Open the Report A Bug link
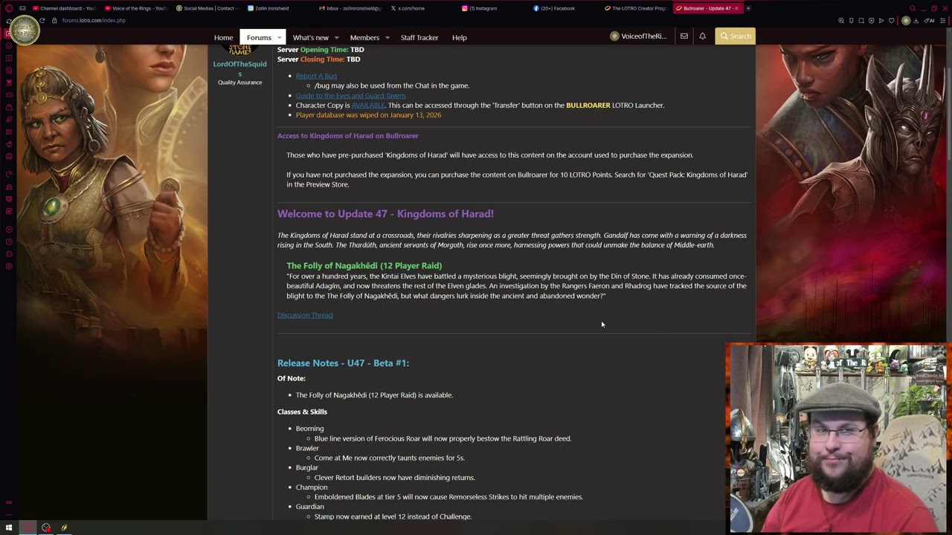The width and height of the screenshot is (952, 535). click(316, 76)
